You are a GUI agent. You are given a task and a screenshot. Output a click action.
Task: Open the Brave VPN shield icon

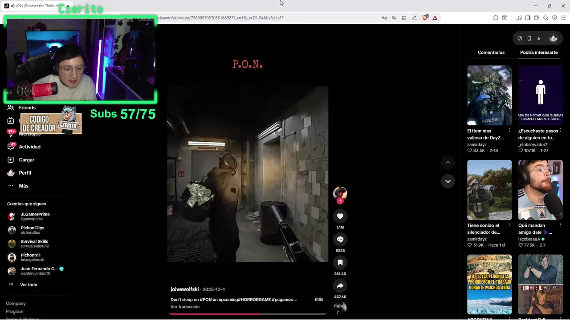click(x=554, y=18)
